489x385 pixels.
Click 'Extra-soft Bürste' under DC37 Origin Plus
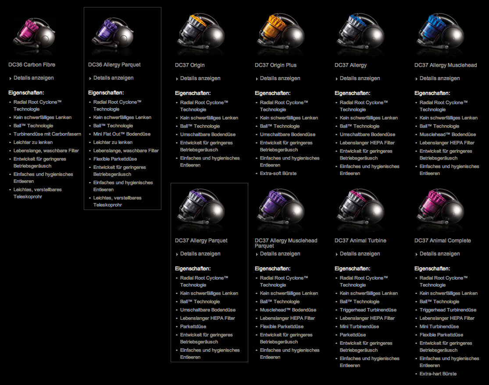278,174
